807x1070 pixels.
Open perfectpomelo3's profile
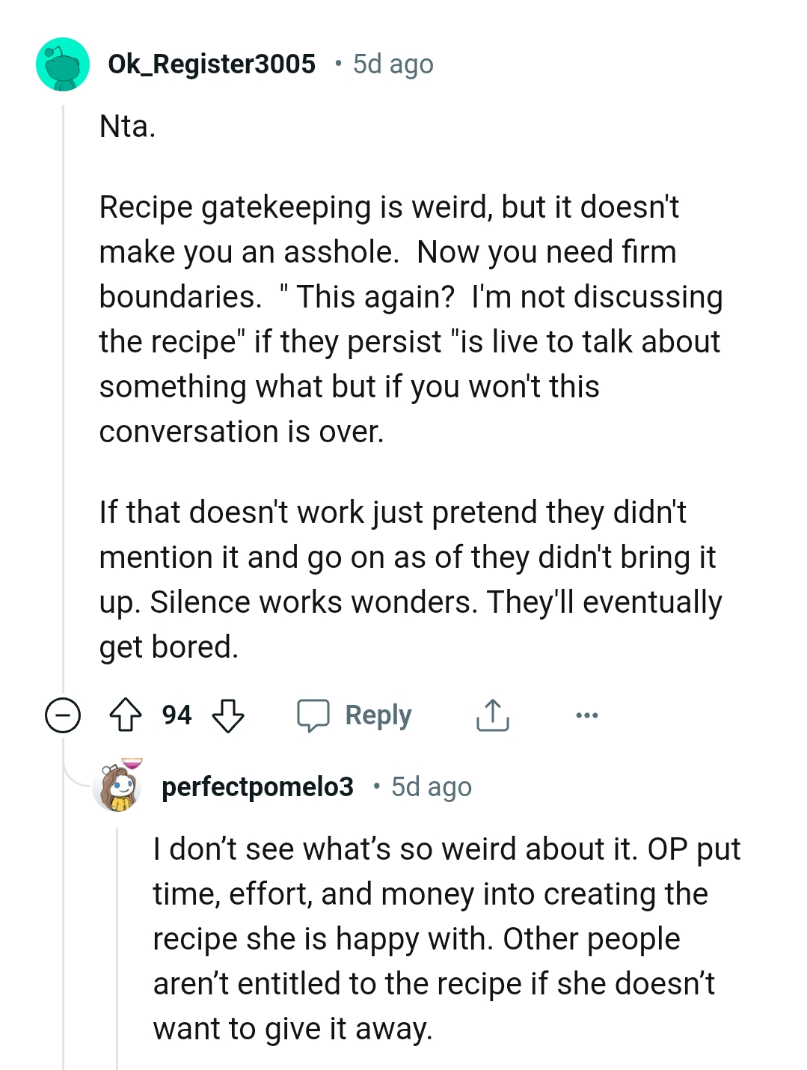point(258,786)
